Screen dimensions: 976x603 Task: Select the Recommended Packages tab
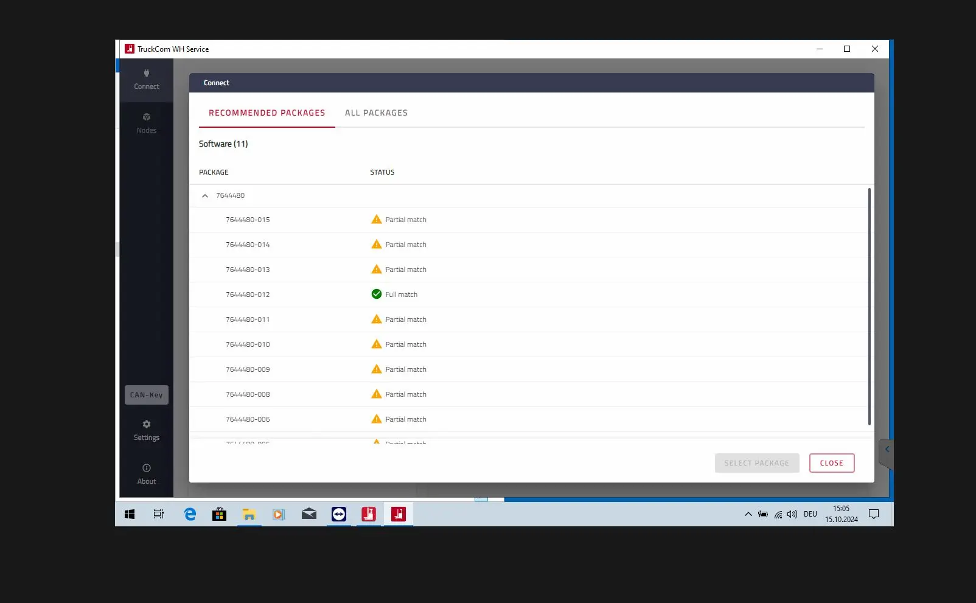(267, 113)
